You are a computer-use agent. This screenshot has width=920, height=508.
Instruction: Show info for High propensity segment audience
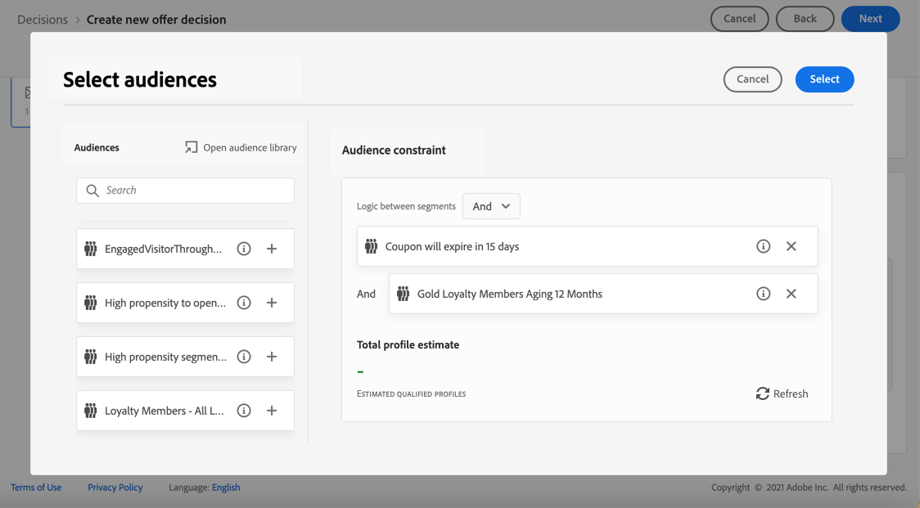[x=244, y=357]
